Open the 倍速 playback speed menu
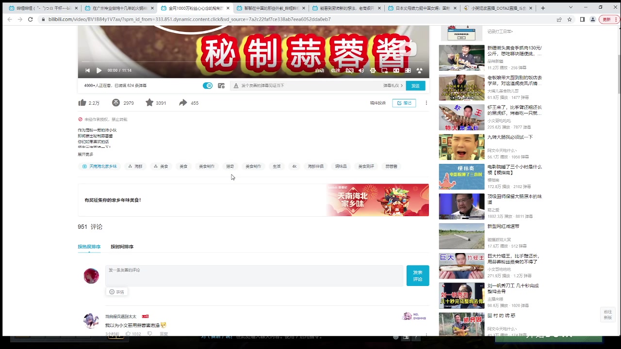The image size is (621, 349). point(336,70)
